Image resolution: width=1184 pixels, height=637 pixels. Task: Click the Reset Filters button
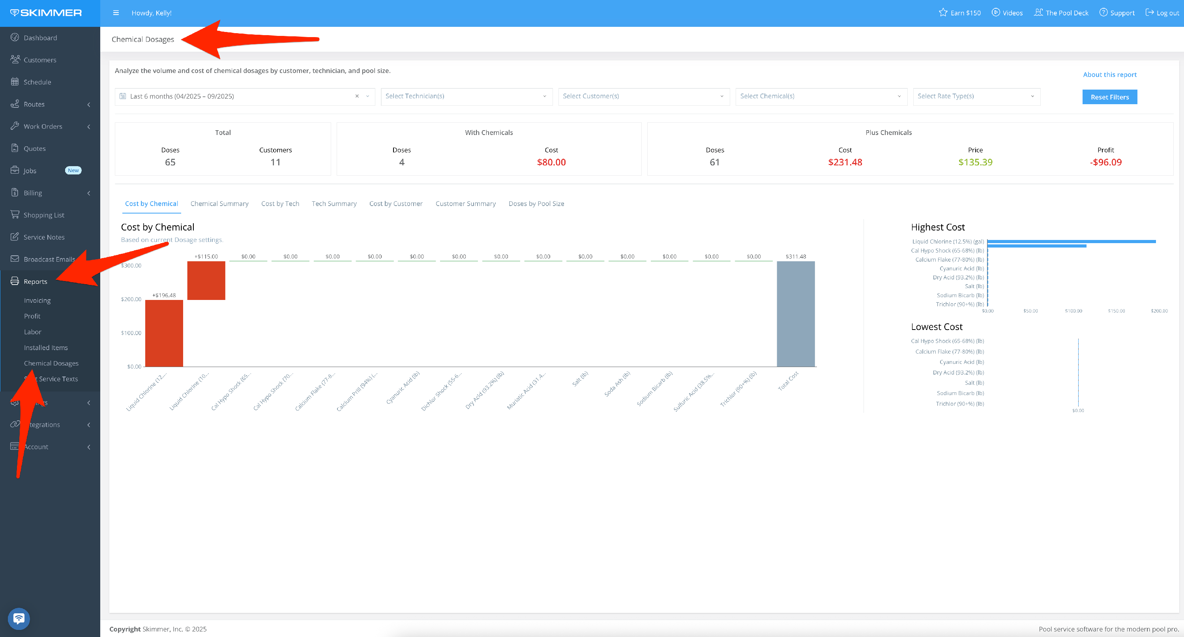click(1109, 97)
